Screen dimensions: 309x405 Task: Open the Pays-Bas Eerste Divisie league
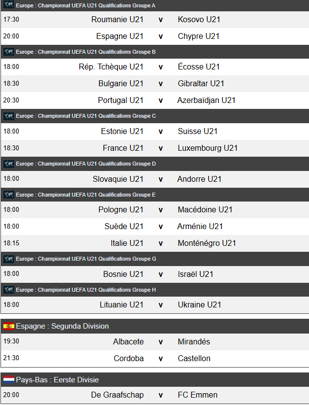click(x=57, y=380)
